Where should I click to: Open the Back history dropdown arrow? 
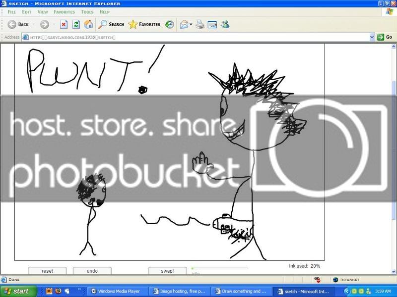pos(33,24)
